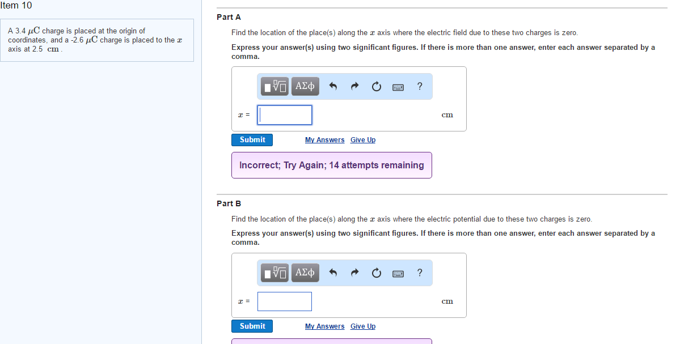Click the question mark help icon in Part A
The image size is (680, 344).
[x=419, y=86]
